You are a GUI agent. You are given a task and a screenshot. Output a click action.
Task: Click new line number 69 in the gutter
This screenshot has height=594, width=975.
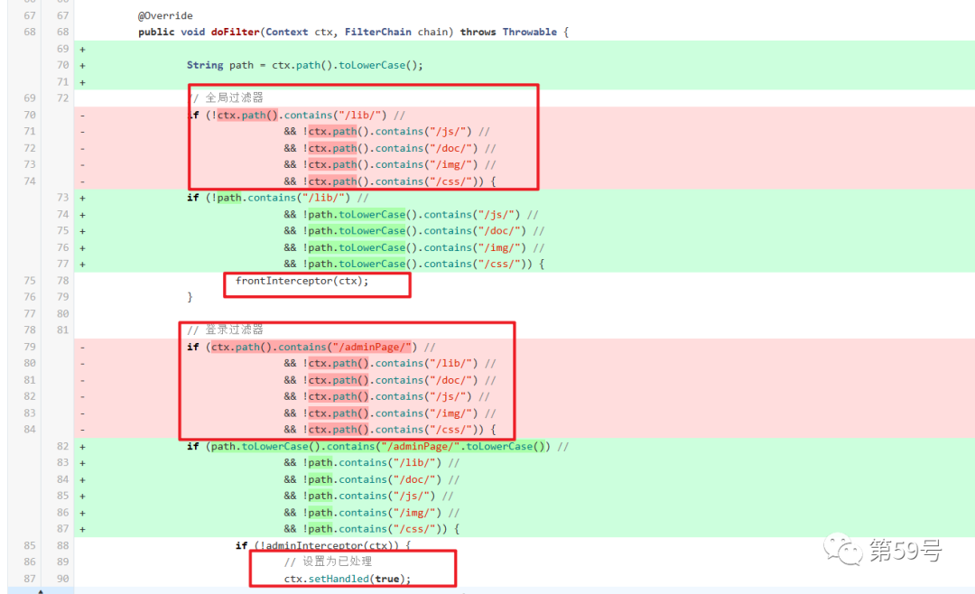(63, 49)
